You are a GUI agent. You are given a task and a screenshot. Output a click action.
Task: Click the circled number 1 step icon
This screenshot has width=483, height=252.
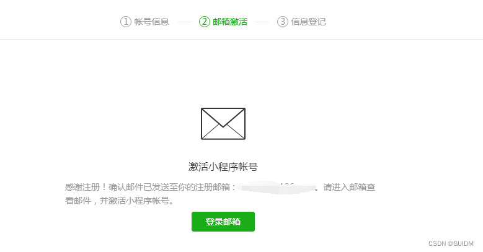[x=126, y=22]
